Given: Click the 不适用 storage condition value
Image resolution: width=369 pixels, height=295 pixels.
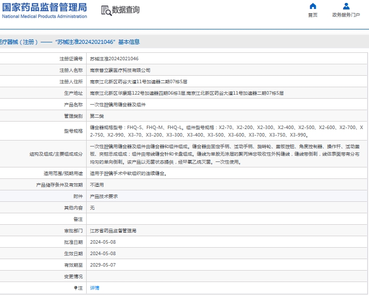Looking at the screenshot, I should (97, 185).
